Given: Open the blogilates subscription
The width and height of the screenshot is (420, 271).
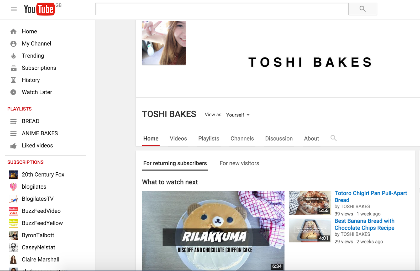Looking at the screenshot, I should 34,187.
